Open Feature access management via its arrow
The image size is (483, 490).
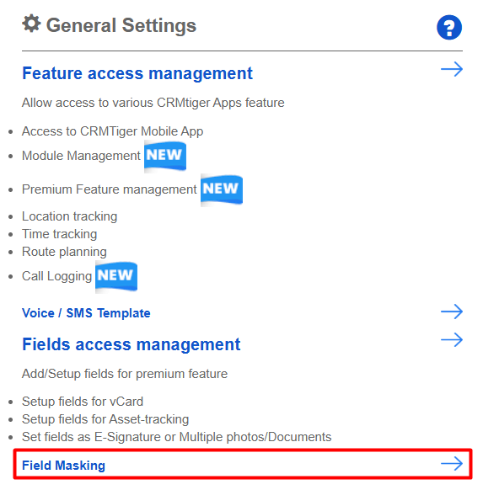click(x=452, y=69)
